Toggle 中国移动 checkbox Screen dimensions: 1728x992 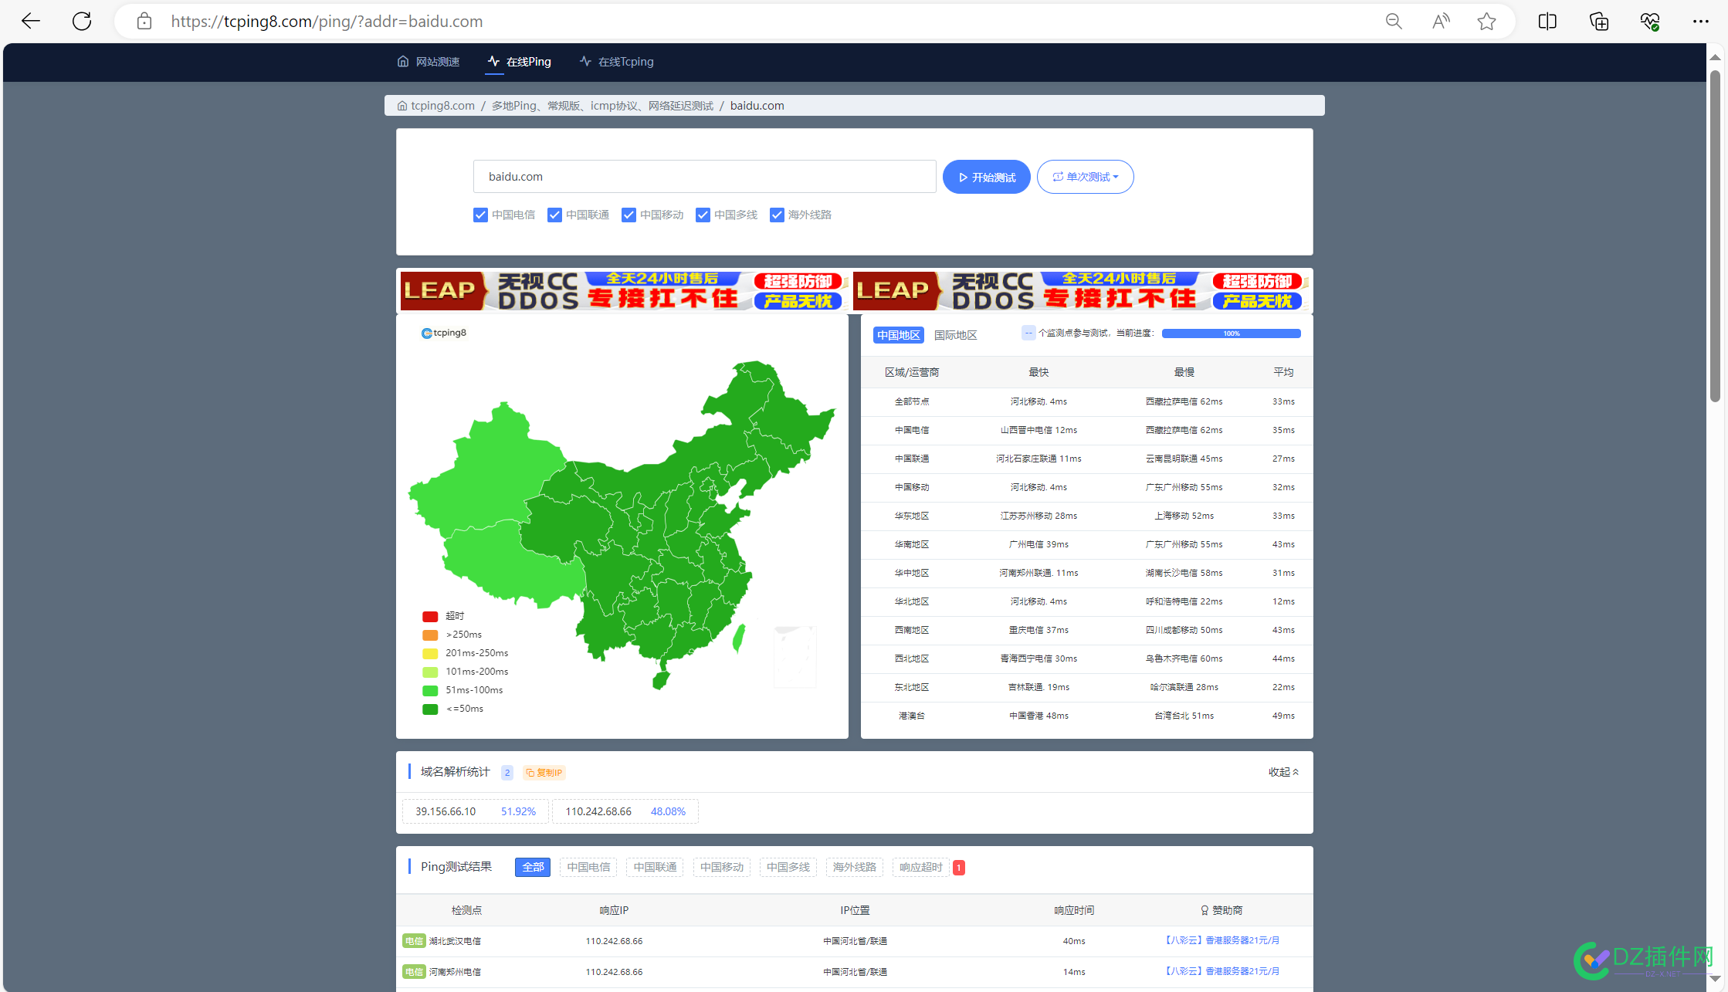click(629, 215)
